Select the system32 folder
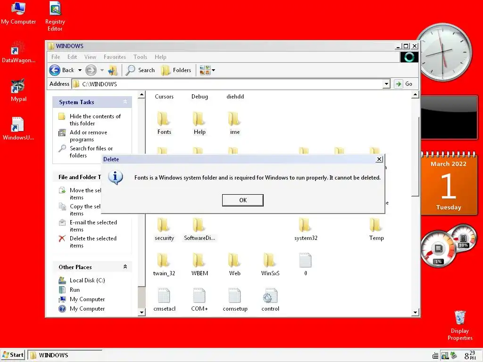The image size is (483, 362). [305, 230]
